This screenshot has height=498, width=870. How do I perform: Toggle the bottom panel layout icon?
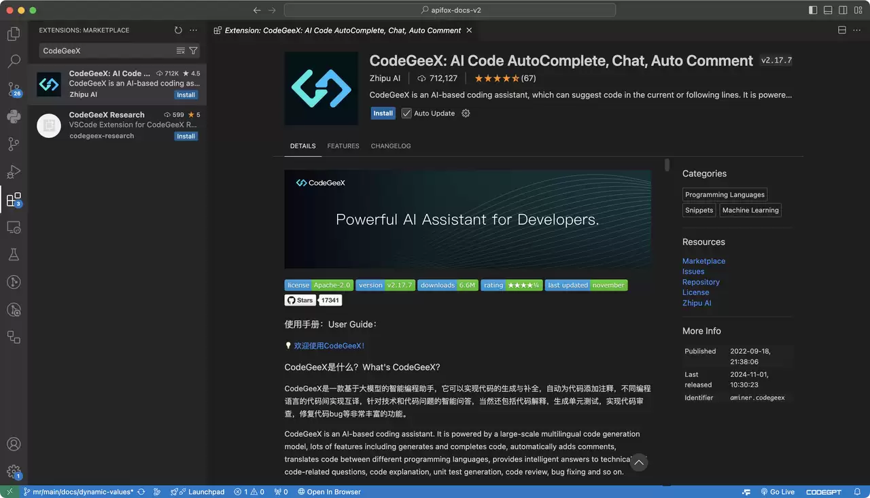(x=828, y=10)
